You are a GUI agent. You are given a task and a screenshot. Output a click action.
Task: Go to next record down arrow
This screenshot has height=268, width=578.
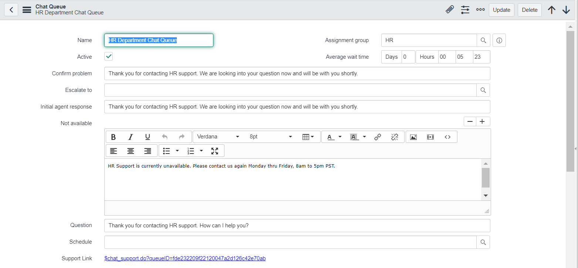(x=566, y=10)
